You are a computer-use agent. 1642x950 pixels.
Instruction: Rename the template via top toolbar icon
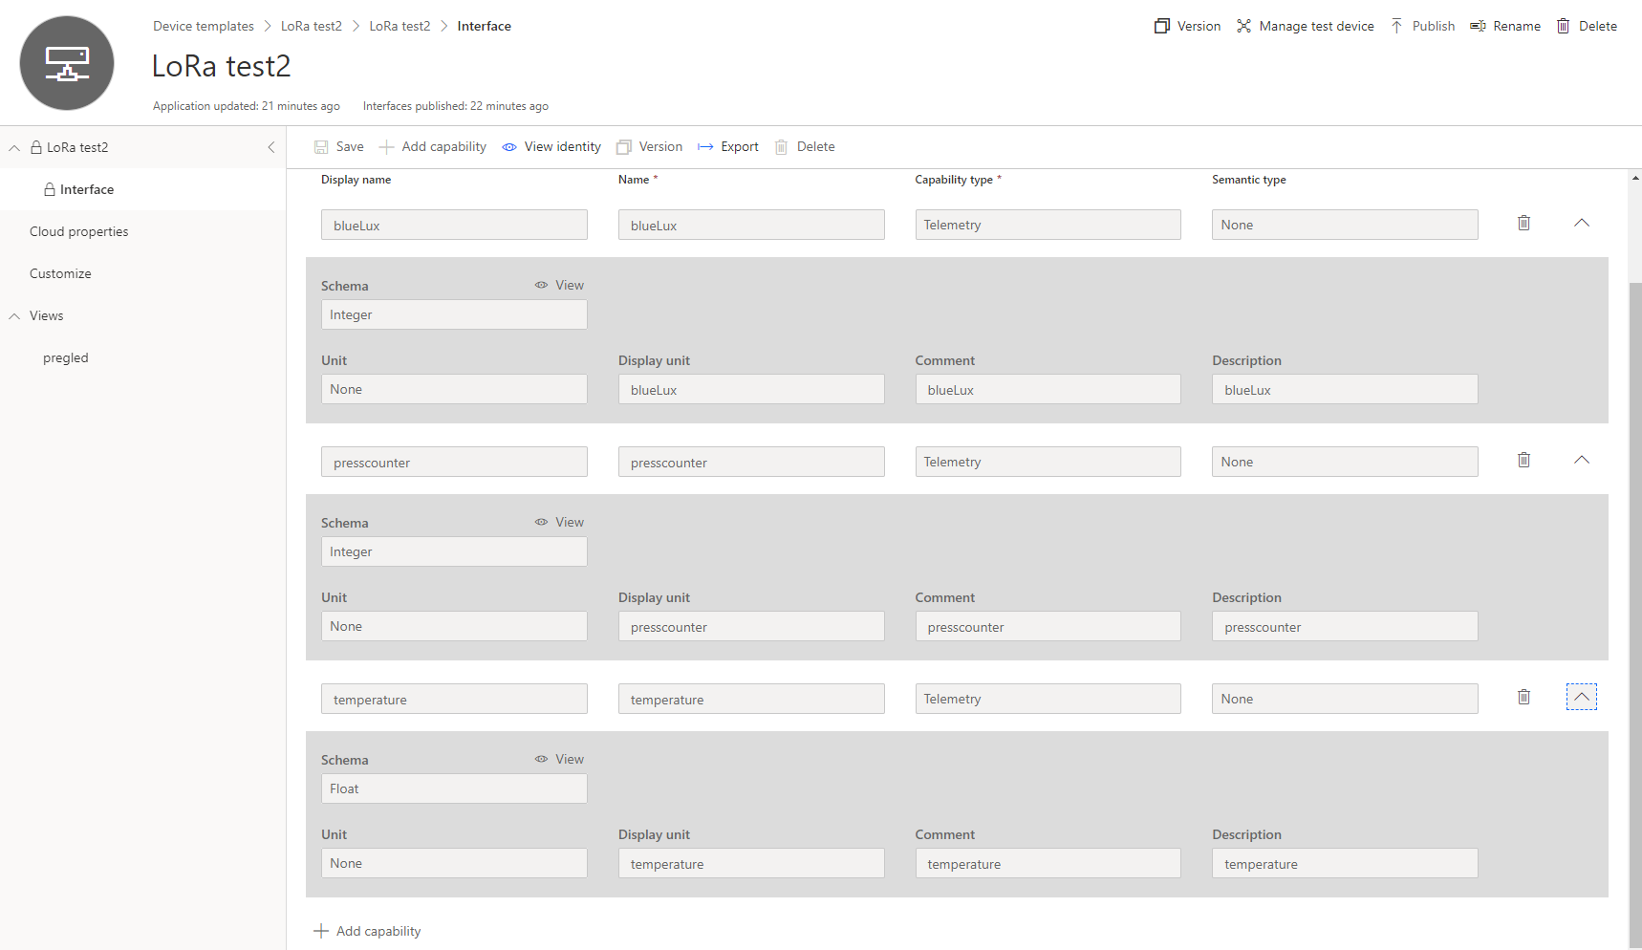pyautogui.click(x=1505, y=26)
